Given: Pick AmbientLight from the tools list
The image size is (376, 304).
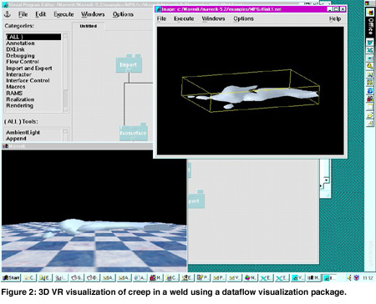Looking at the screenshot, I should (x=23, y=132).
